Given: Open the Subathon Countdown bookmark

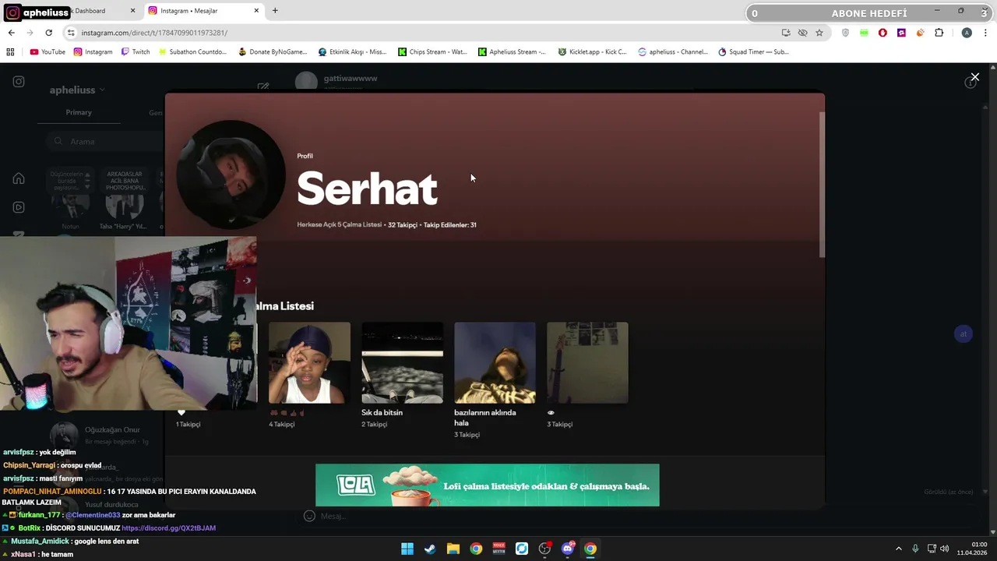Looking at the screenshot, I should point(192,52).
